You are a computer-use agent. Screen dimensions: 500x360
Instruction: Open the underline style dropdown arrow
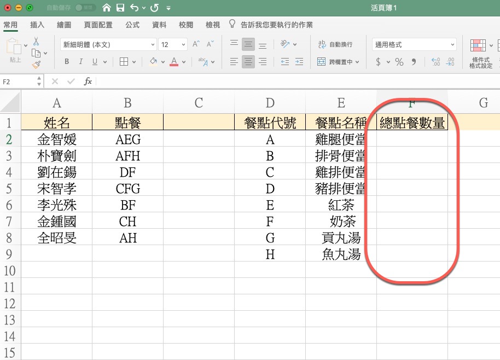[x=105, y=62]
